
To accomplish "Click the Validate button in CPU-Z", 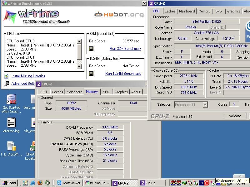I will tap(235, 116).
